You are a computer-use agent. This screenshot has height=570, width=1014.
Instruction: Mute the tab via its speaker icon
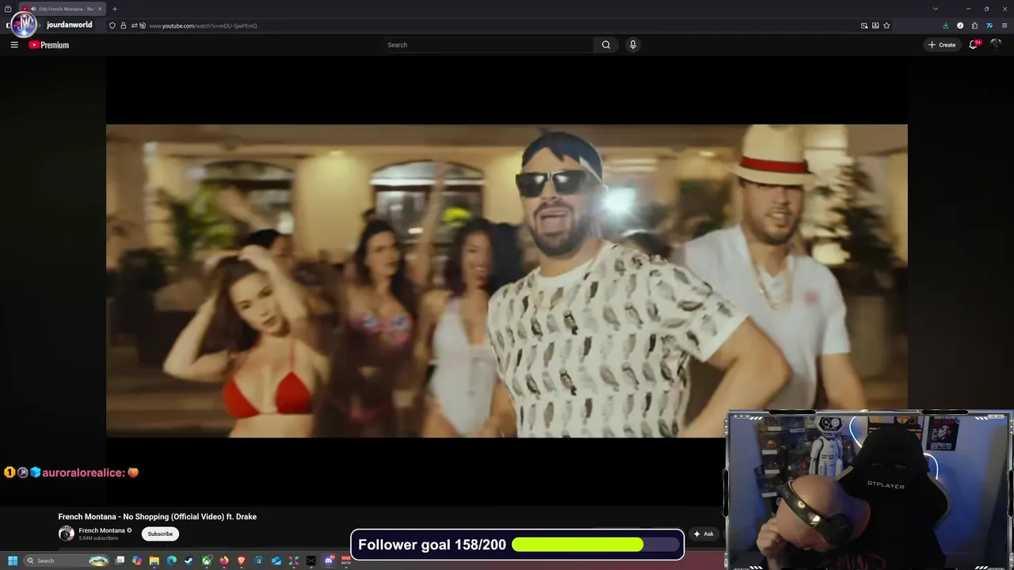tap(33, 9)
